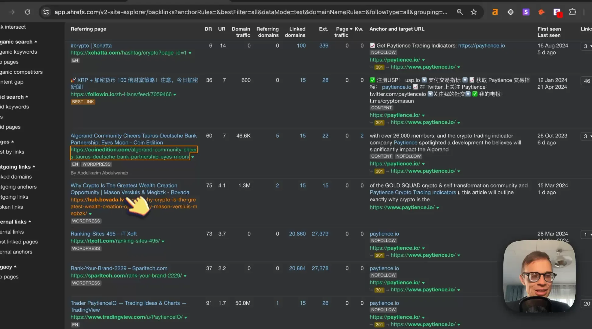This screenshot has height=329, width=592.
Task: Open Algorand Community Cheers article title link
Action: coord(134,139)
